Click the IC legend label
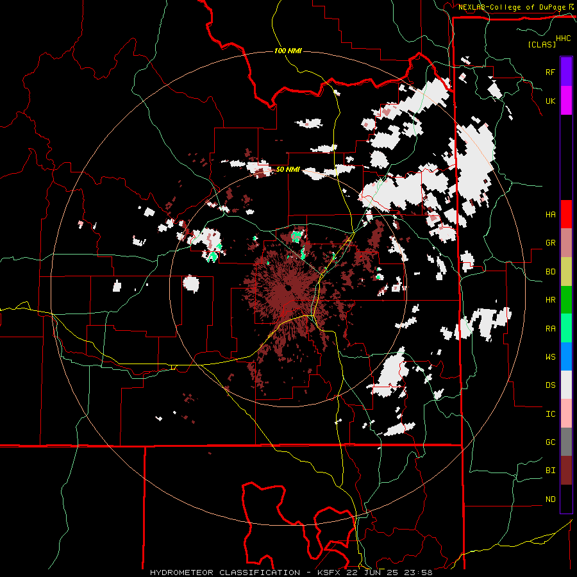Viewport: 577px width, 577px height. click(550, 414)
